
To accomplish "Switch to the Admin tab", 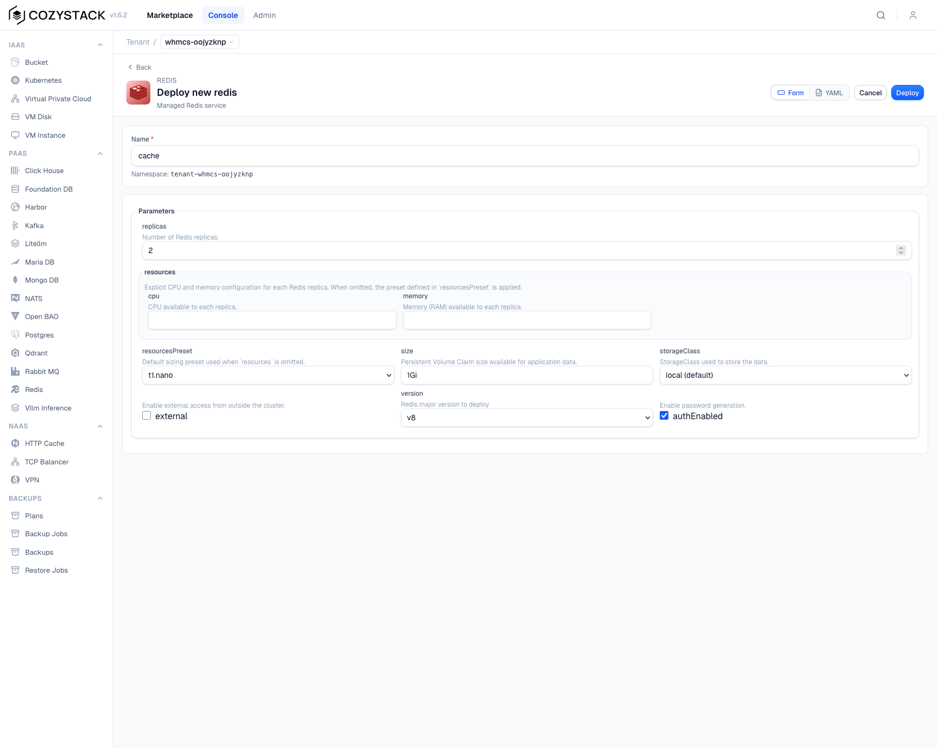I will pyautogui.click(x=264, y=15).
